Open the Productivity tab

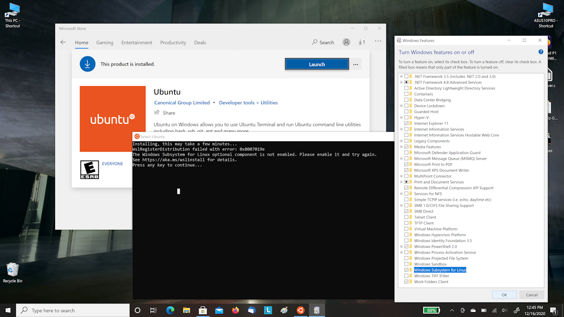click(173, 43)
